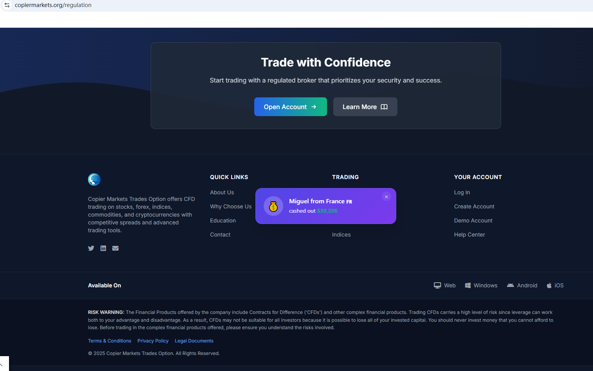Select the Windows platform option
The width and height of the screenshot is (593, 371).
click(x=481, y=285)
